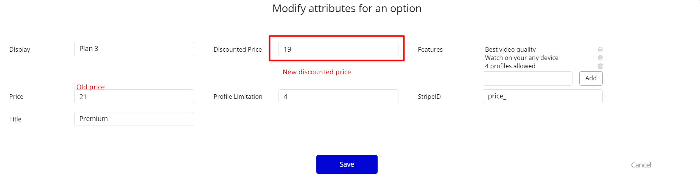The image size is (700, 181).
Task: Delete the '4 profiles allowed' feature
Action: coord(600,66)
